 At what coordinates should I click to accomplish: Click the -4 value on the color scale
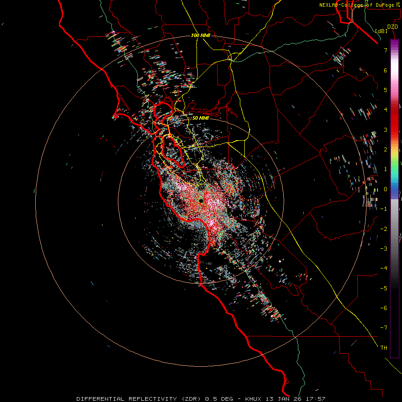tap(384, 268)
